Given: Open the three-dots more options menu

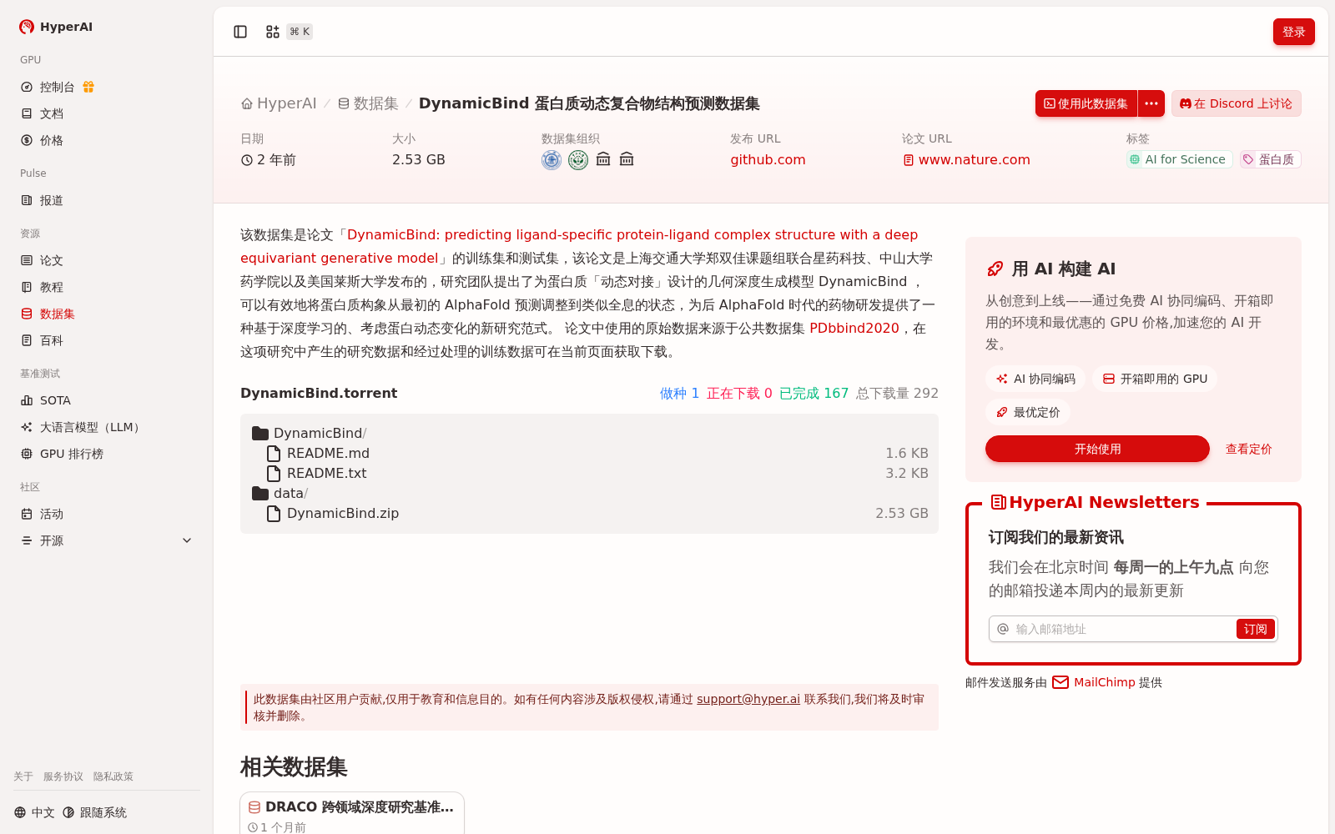Looking at the screenshot, I should [1151, 103].
